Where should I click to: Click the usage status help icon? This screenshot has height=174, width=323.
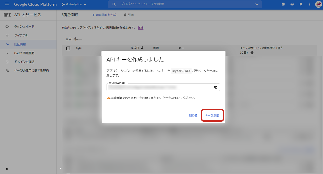tap(251, 53)
